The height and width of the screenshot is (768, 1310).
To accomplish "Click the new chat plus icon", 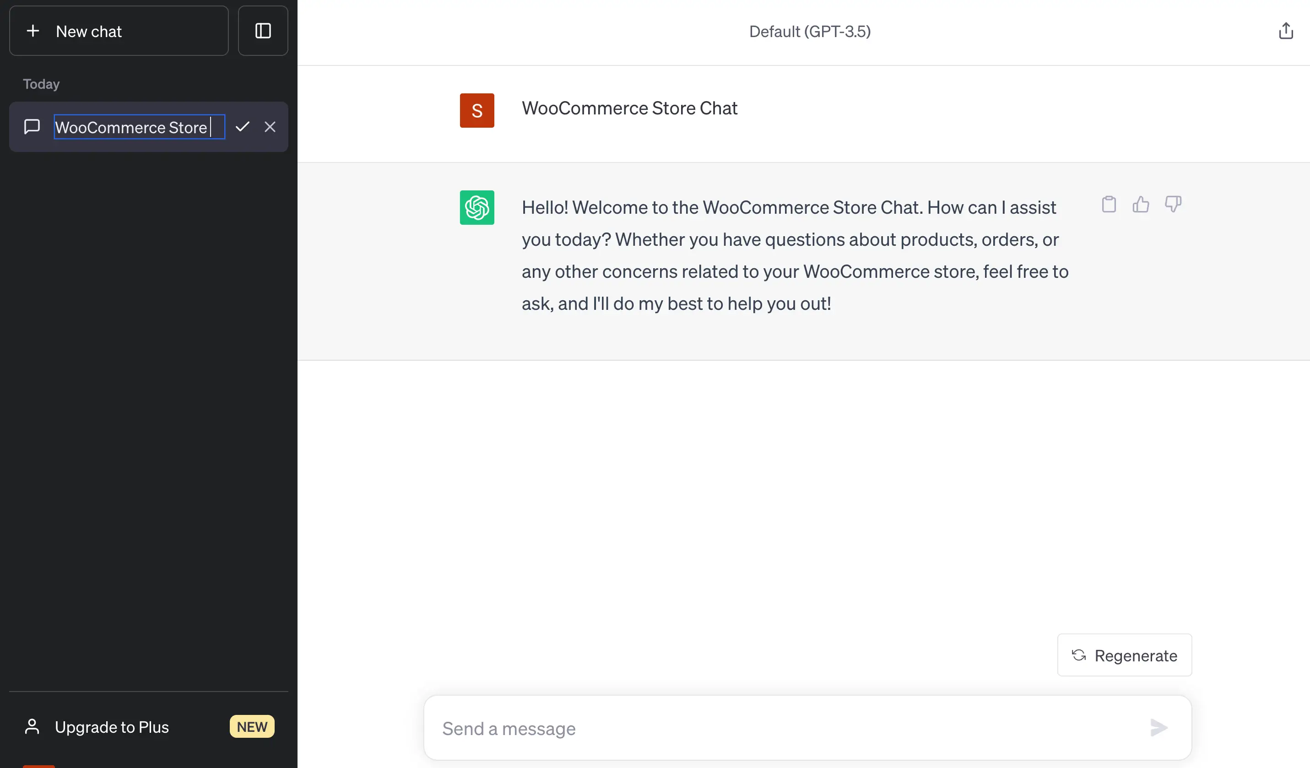I will pos(33,31).
